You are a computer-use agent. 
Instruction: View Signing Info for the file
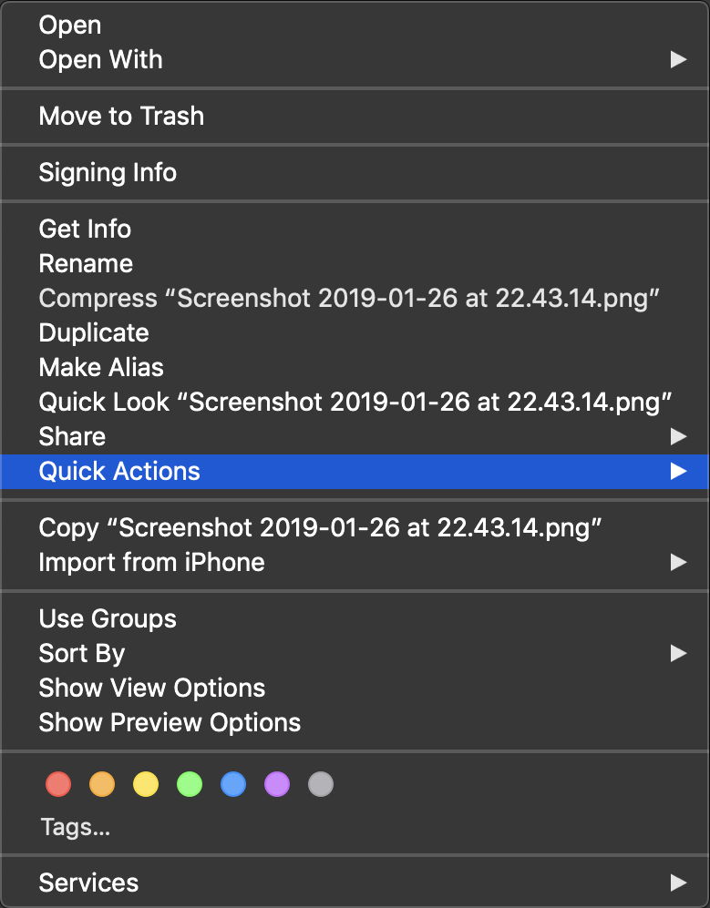pyautogui.click(x=108, y=173)
